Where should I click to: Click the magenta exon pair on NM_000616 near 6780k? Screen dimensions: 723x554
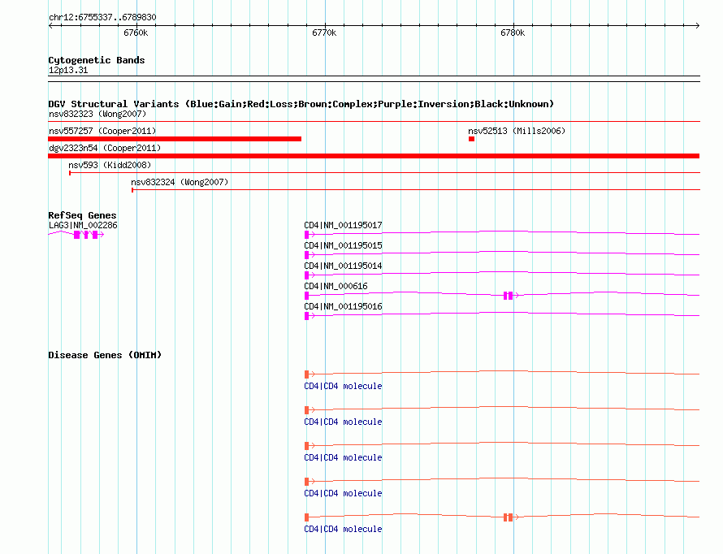pyautogui.click(x=508, y=296)
